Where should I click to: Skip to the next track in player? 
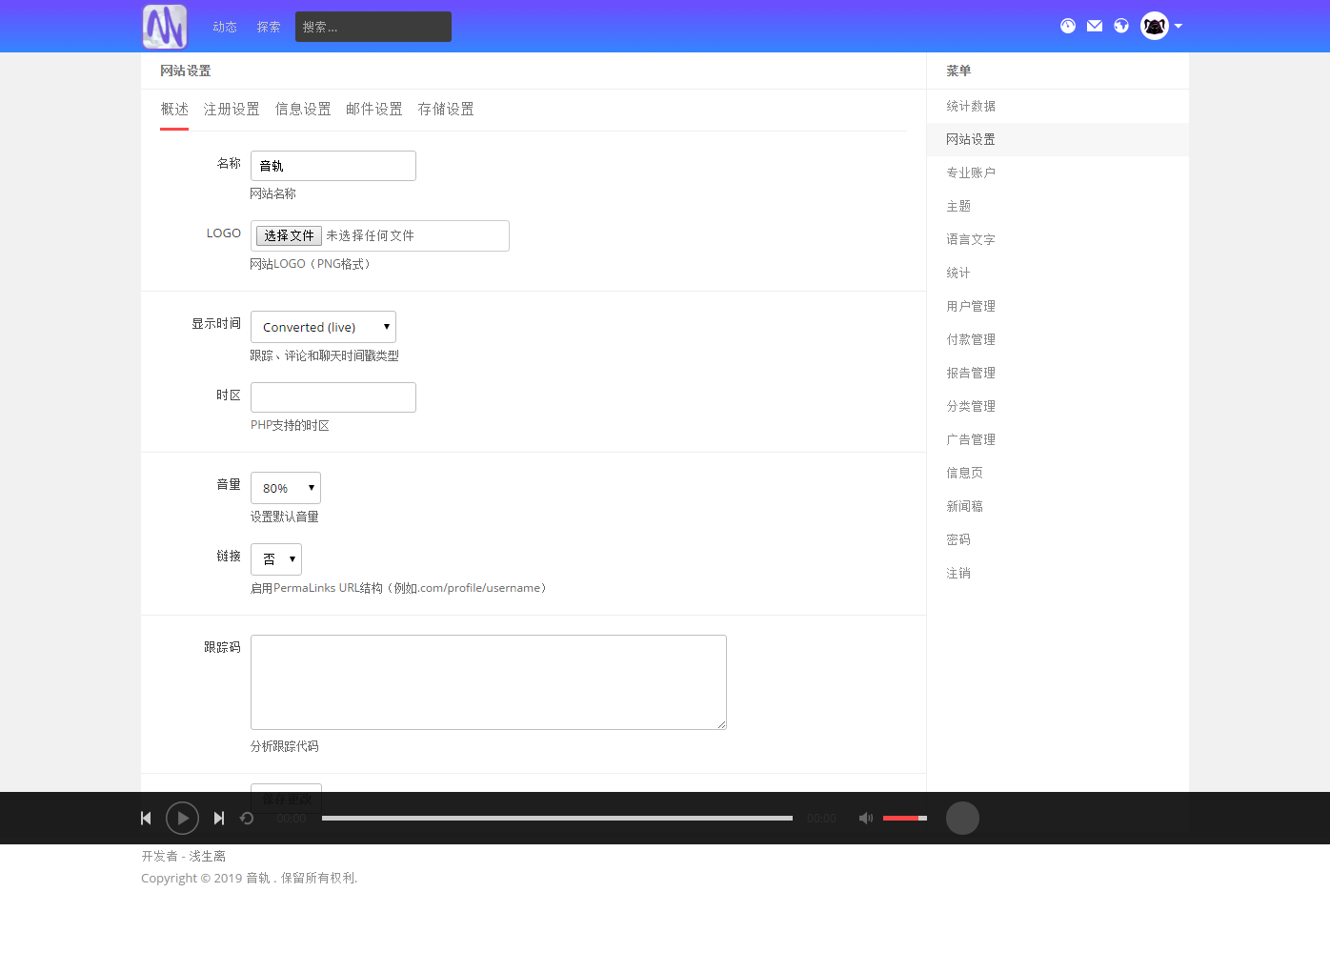click(219, 818)
